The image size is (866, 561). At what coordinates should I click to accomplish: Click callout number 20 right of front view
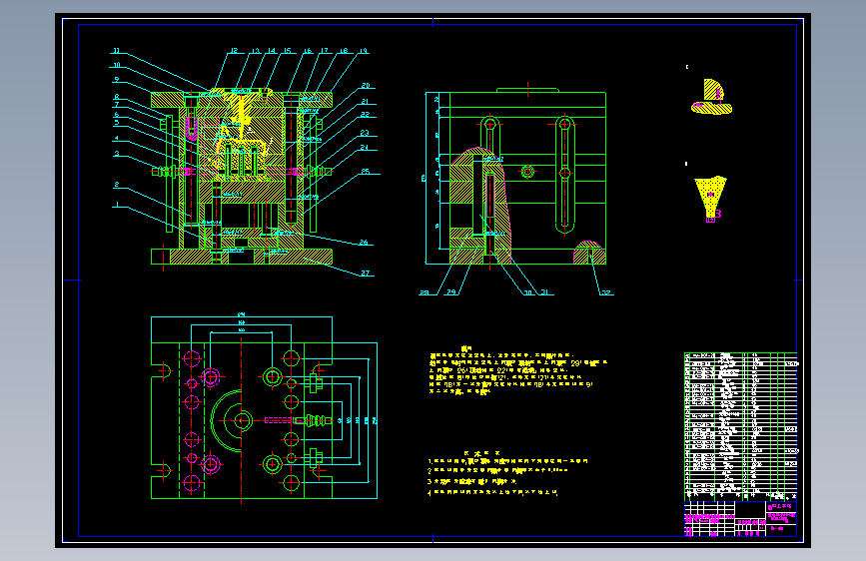(366, 86)
